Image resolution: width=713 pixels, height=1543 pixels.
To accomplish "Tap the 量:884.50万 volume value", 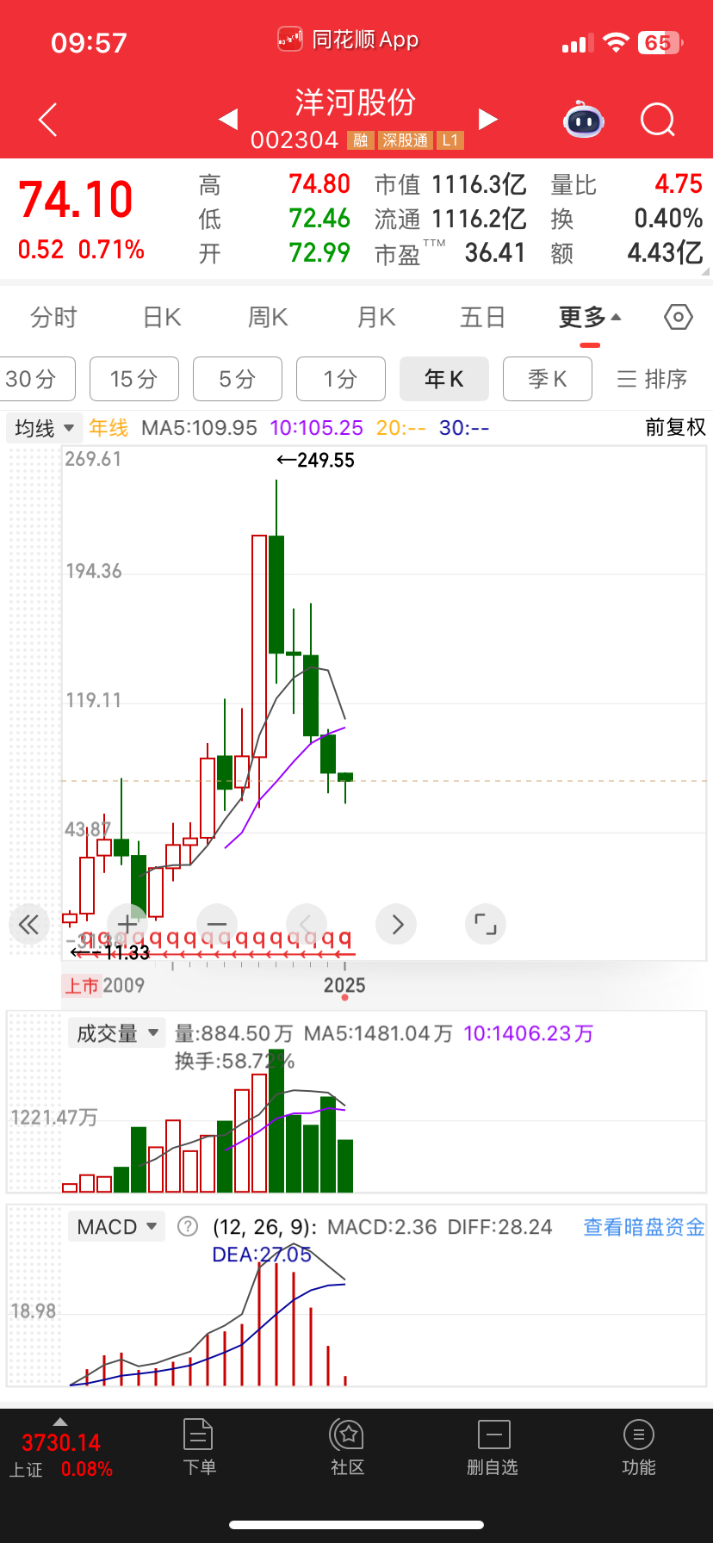I will pyautogui.click(x=234, y=1033).
